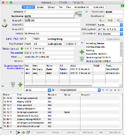This screenshot has width=128, height=137.
Task: Click the green info icon left of Anschrift 1
Action: point(4,21)
